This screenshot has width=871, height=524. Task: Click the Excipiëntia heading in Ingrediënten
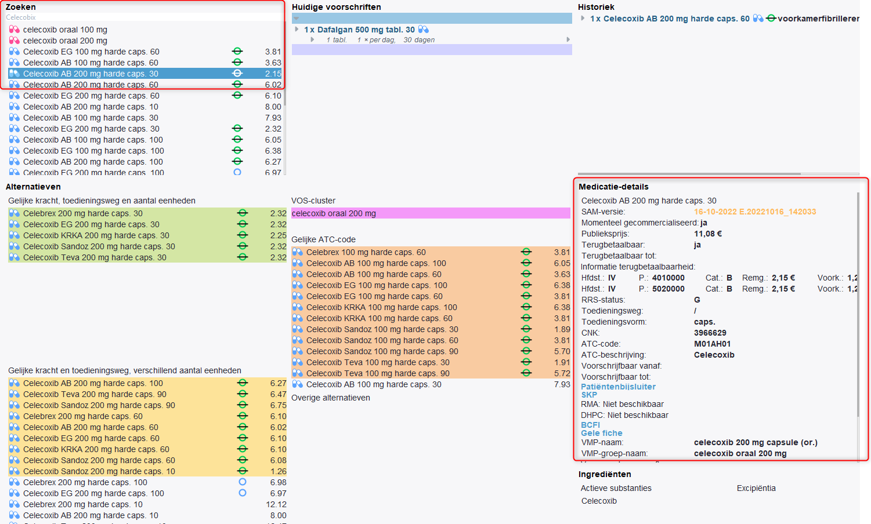756,488
